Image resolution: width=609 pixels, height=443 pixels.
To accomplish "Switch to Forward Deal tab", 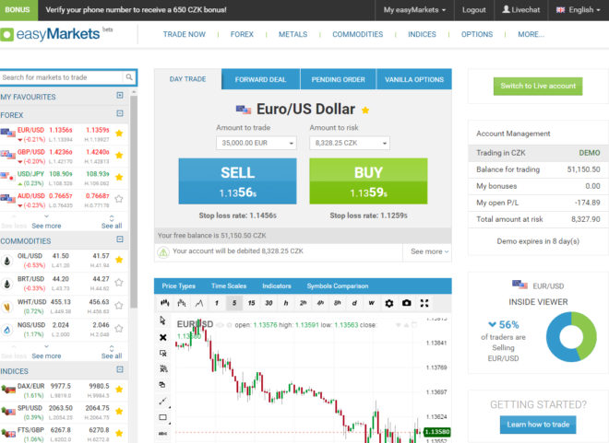I will point(260,79).
